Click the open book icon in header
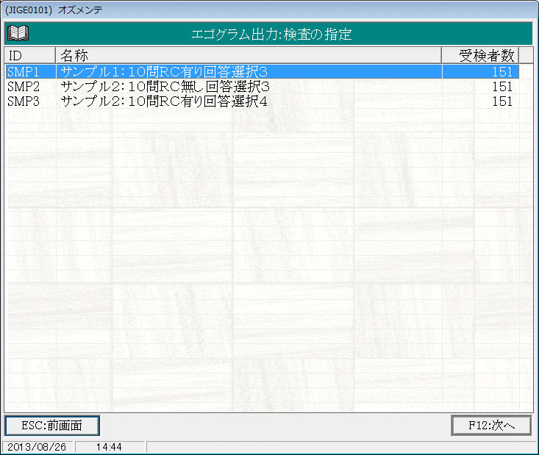This screenshot has width=539, height=455. tap(18, 33)
